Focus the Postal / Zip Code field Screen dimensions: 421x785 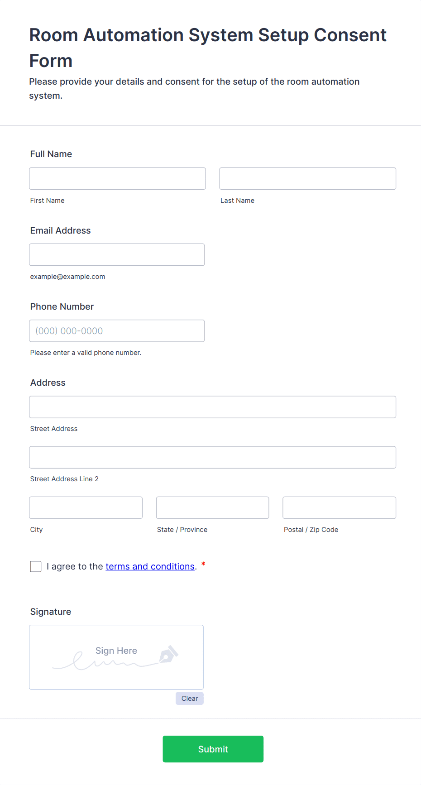pos(339,508)
